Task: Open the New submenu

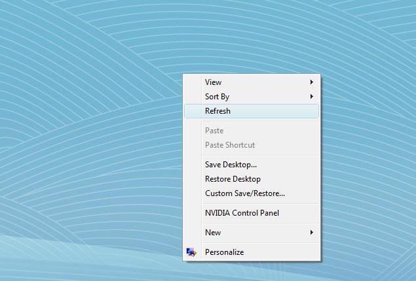Action: pyautogui.click(x=252, y=233)
